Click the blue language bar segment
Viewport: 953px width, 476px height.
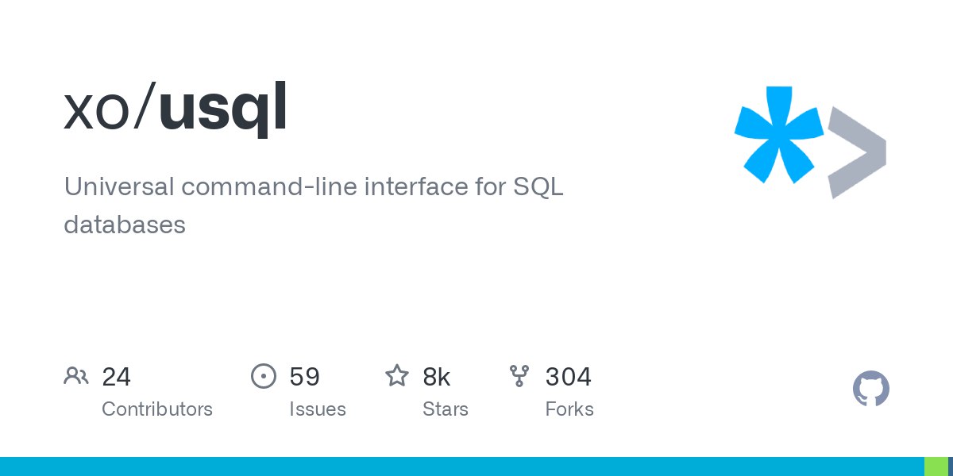[x=461, y=466]
